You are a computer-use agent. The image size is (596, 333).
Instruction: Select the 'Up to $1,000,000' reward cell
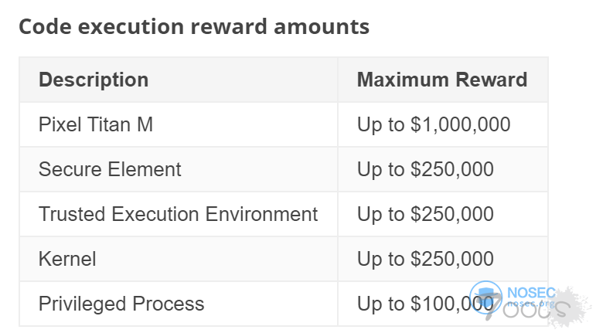pyautogui.click(x=434, y=124)
